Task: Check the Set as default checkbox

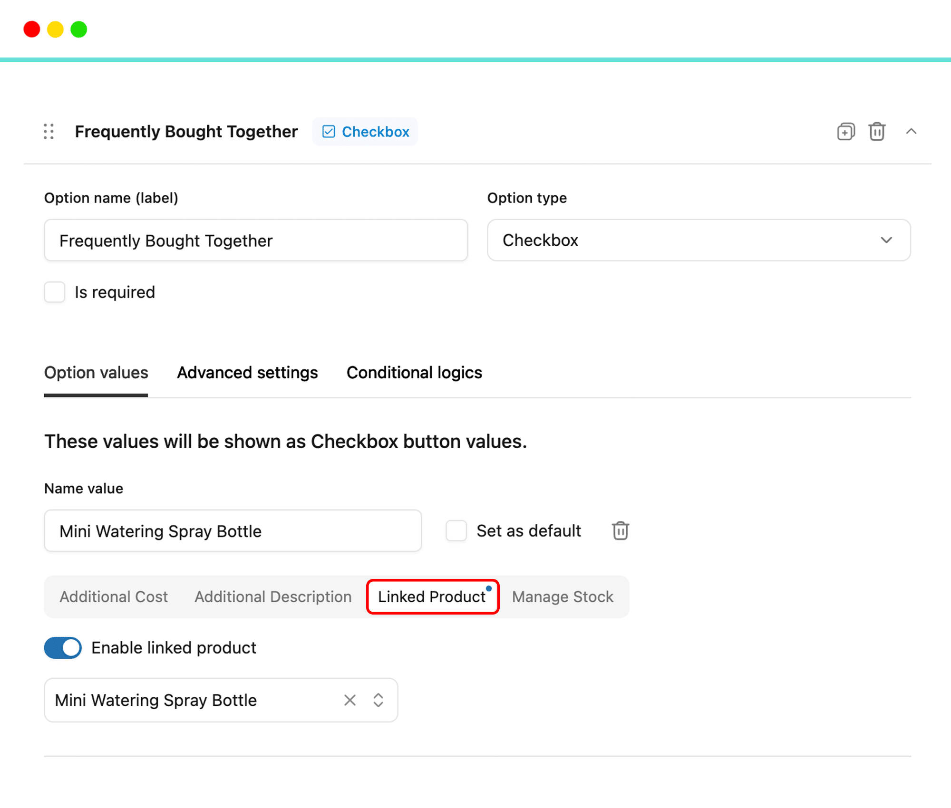Action: pos(456,530)
